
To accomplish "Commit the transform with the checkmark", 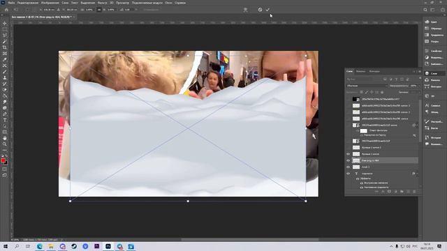I will (268, 9).
